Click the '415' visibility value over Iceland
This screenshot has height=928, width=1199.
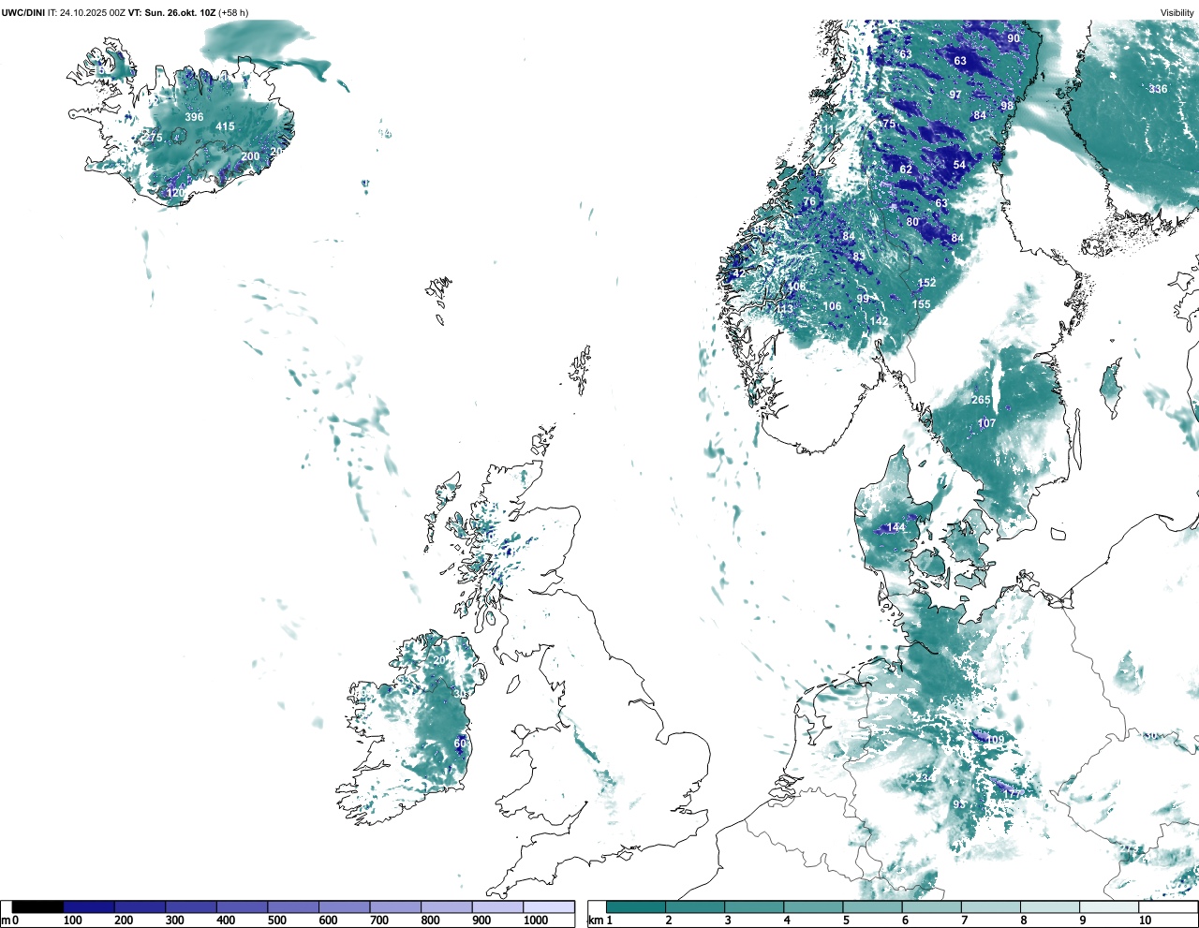click(x=225, y=126)
